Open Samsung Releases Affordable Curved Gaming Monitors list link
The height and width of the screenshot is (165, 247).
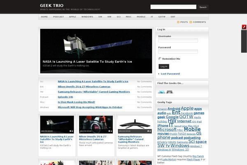(94, 92)
